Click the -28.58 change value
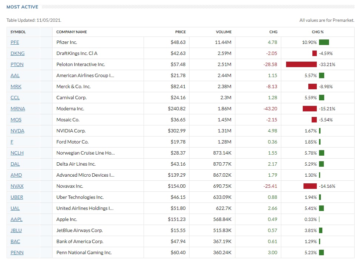359x263 pixels. (x=270, y=64)
